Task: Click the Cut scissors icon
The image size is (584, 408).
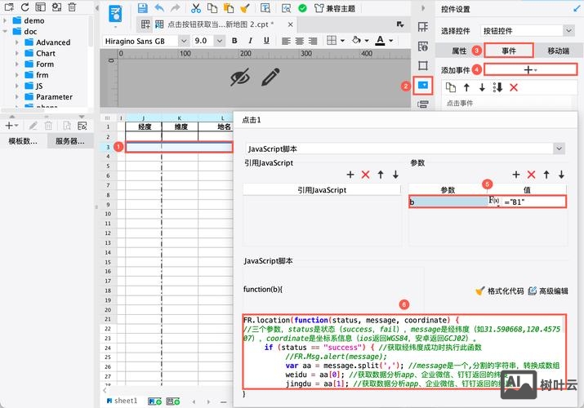Action: coord(195,8)
